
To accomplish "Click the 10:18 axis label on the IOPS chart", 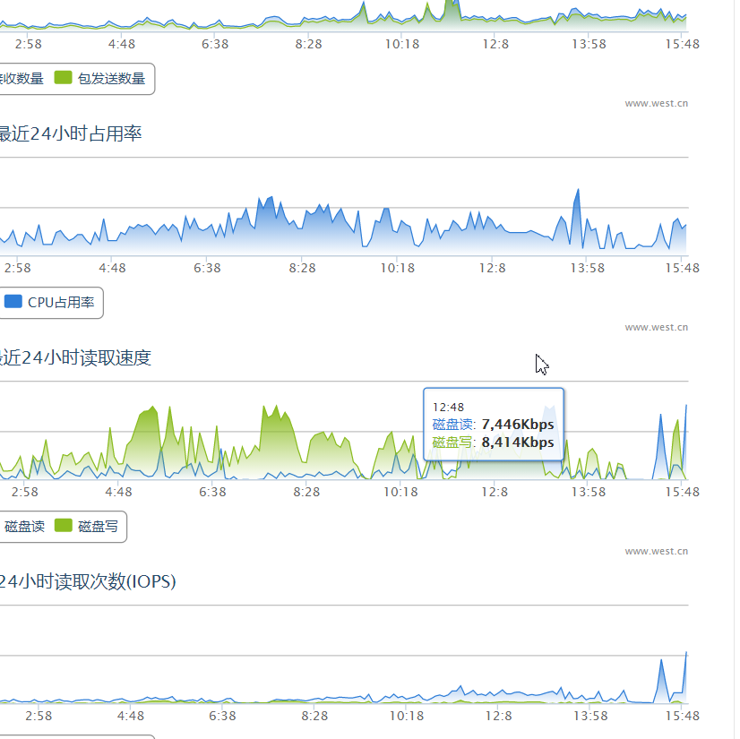I will tap(407, 716).
